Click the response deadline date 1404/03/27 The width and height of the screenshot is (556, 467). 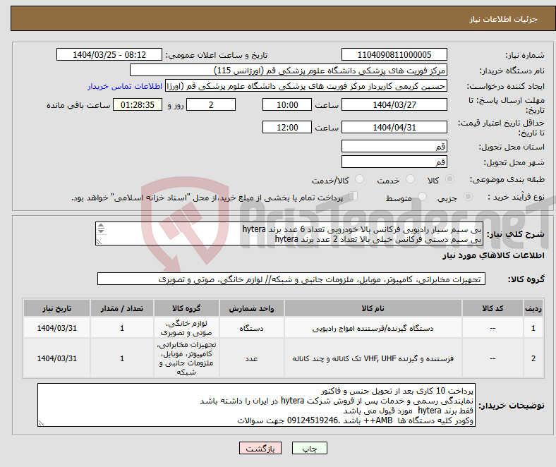tap(394, 104)
